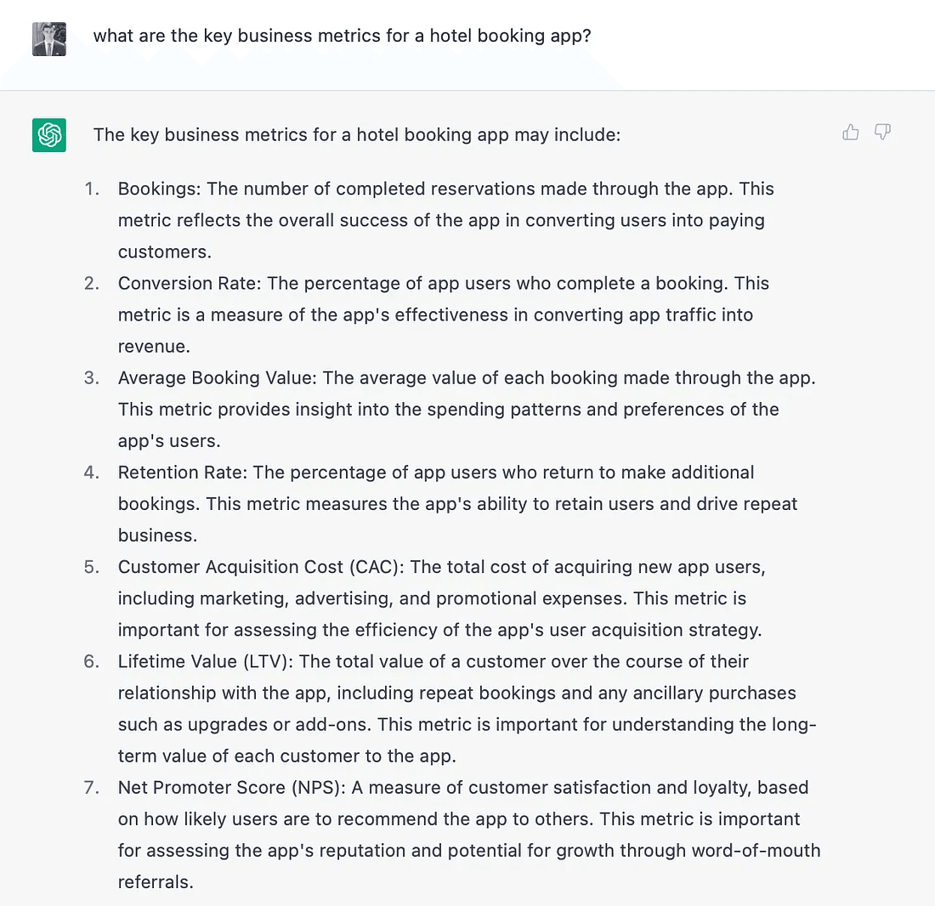The height and width of the screenshot is (906, 935).
Task: Click list number 4 beside Retention Rate
Action: pos(92,472)
